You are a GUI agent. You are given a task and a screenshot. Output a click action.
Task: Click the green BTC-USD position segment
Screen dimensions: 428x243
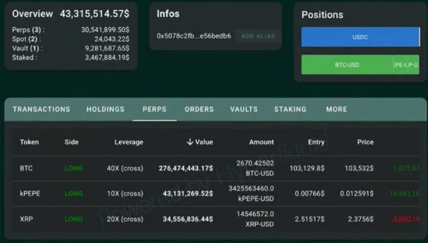tap(347, 65)
